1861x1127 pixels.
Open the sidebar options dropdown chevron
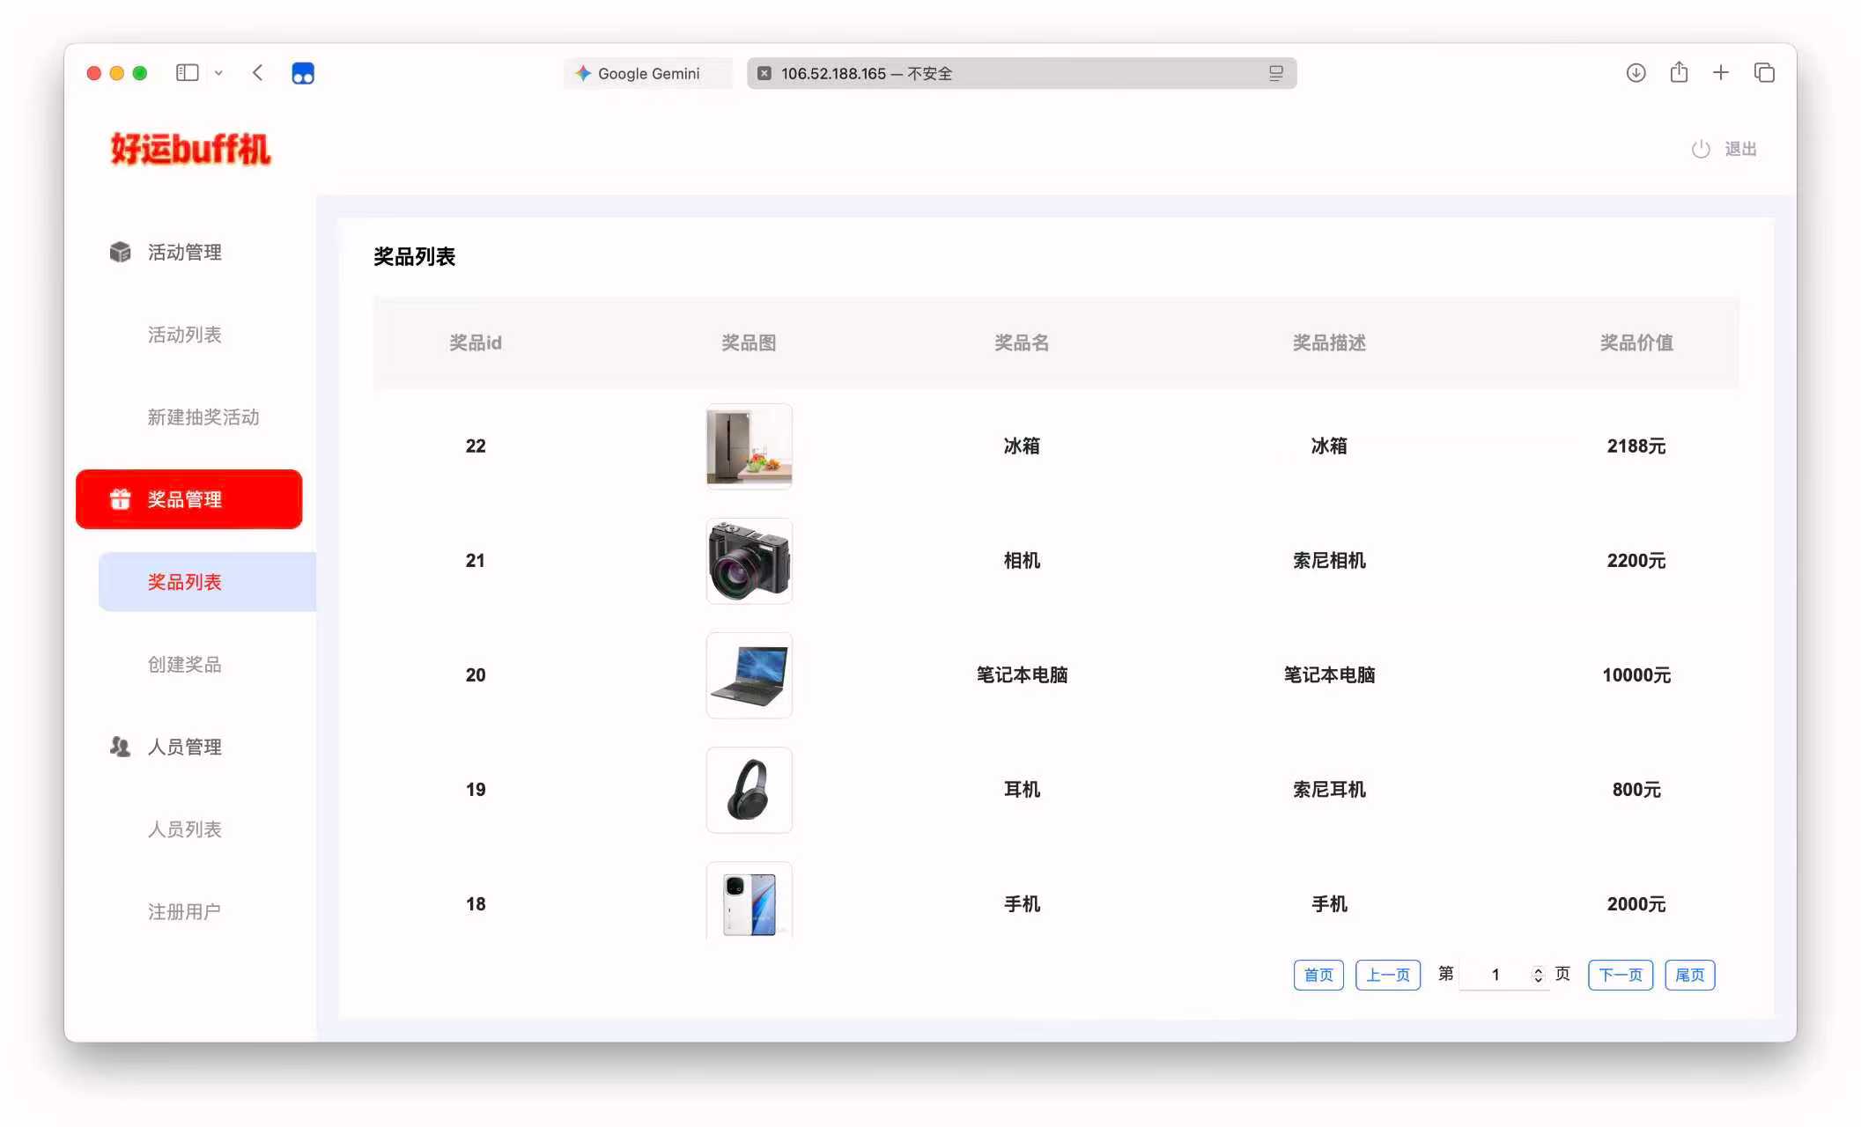coord(218,73)
